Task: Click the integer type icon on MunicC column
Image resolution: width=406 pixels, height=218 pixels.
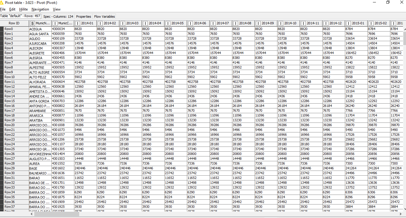Action: pyautogui.click(x=55, y=23)
